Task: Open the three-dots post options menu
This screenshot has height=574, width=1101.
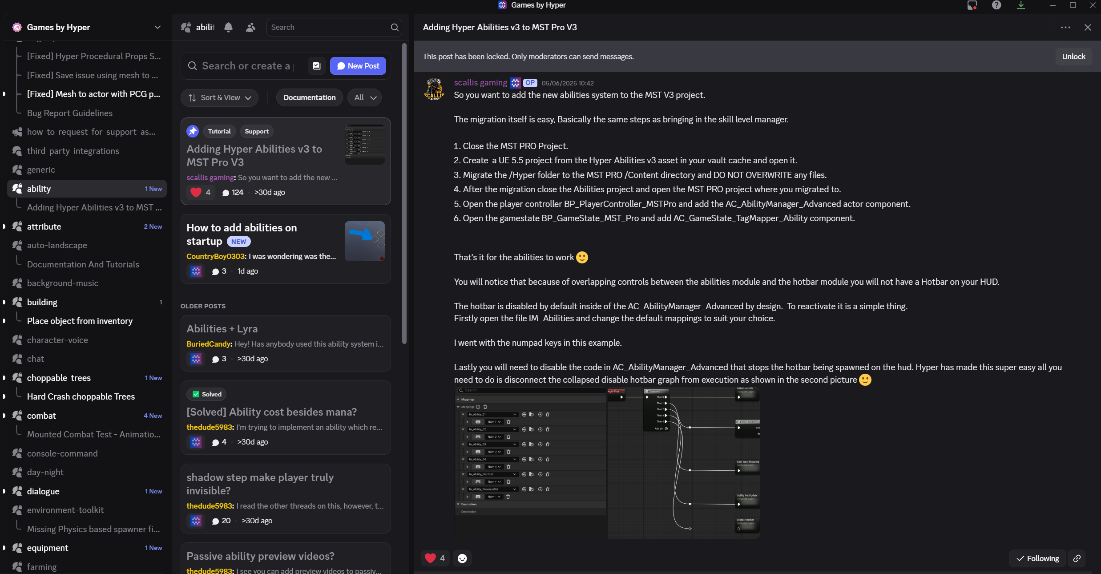Action: pos(1065,28)
